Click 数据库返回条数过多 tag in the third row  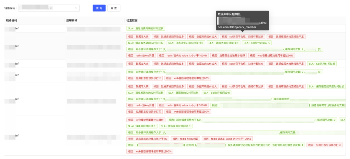169,64
